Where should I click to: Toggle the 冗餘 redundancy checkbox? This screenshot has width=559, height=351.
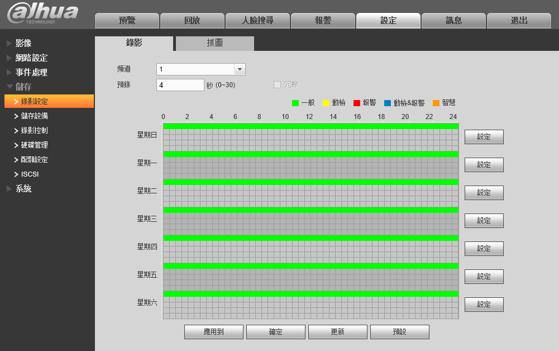coord(277,84)
